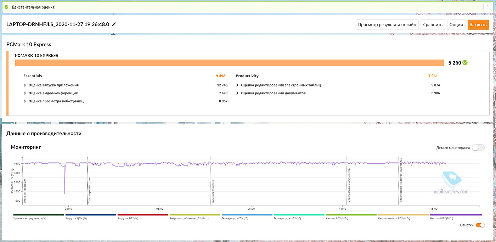Select Энергопотребление ЦПУ legend swatch
Screen dimensions: 496x242
click(x=195, y=215)
